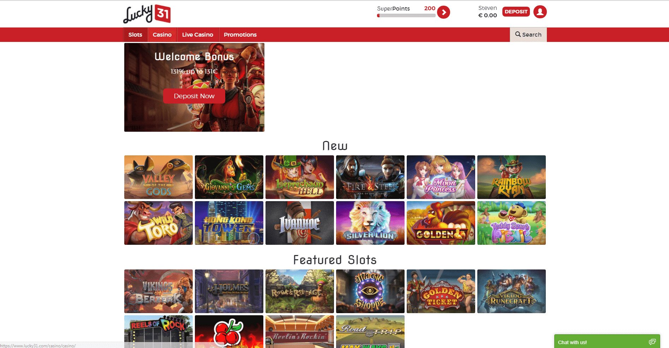Viewport: 669px width, 348px height.
Task: Click the SuperPoints 200 value
Action: point(430,8)
